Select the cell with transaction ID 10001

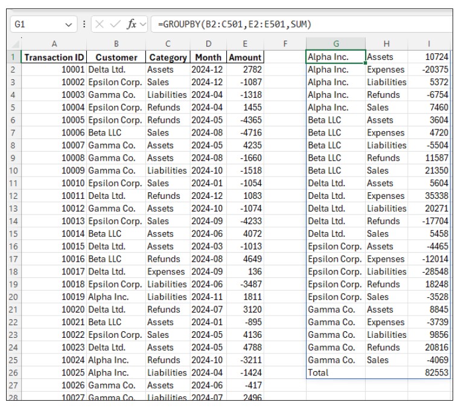click(x=54, y=70)
